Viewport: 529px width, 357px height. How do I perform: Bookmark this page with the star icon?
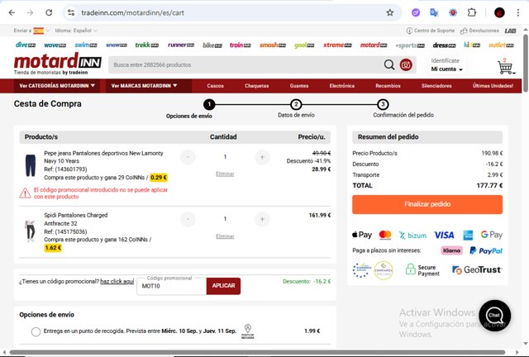pos(390,13)
